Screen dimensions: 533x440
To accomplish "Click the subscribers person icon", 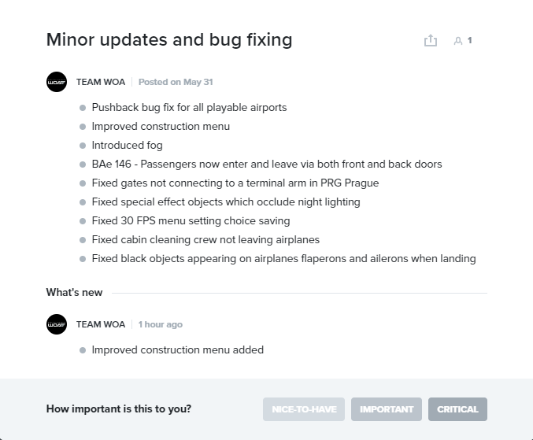I will coord(458,41).
